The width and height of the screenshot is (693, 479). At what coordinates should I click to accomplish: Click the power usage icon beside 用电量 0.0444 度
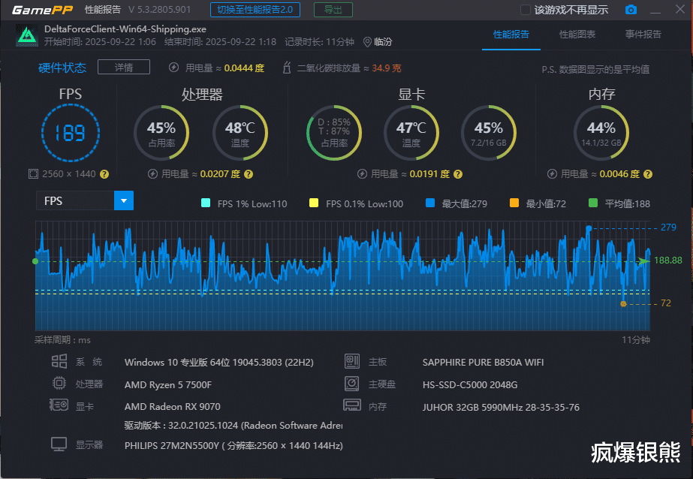point(173,68)
